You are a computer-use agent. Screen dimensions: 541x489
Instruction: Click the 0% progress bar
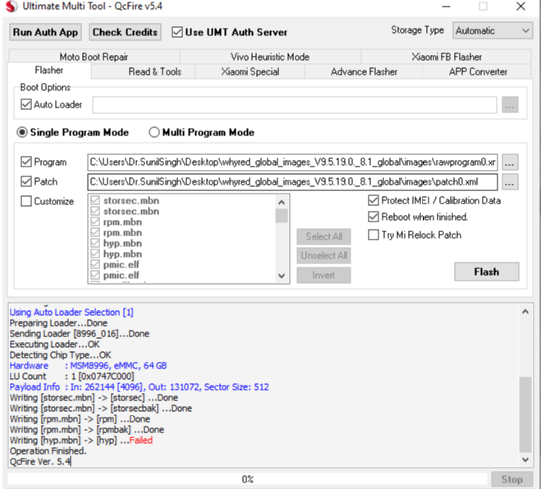[x=247, y=479]
